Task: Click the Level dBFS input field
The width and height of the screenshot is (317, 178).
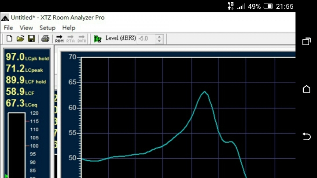Action: point(146,39)
